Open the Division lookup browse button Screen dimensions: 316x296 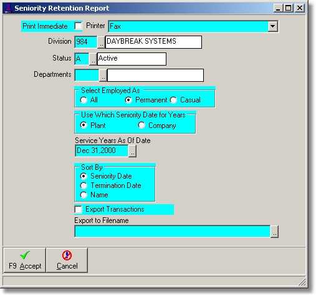[101, 42]
